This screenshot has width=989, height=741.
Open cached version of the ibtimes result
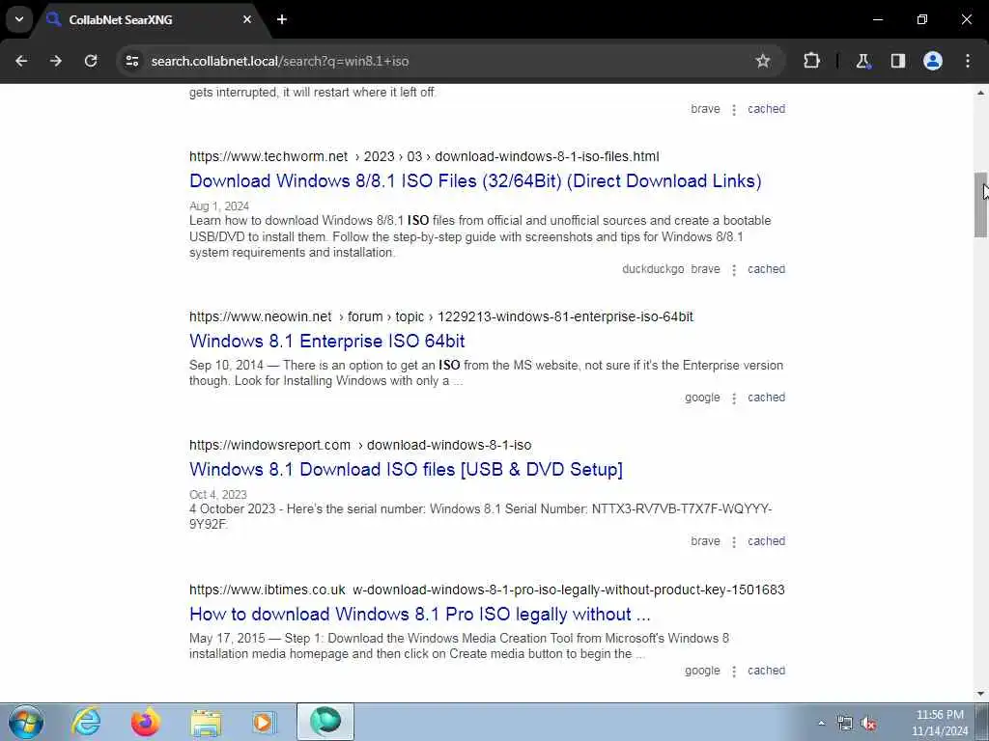point(766,671)
